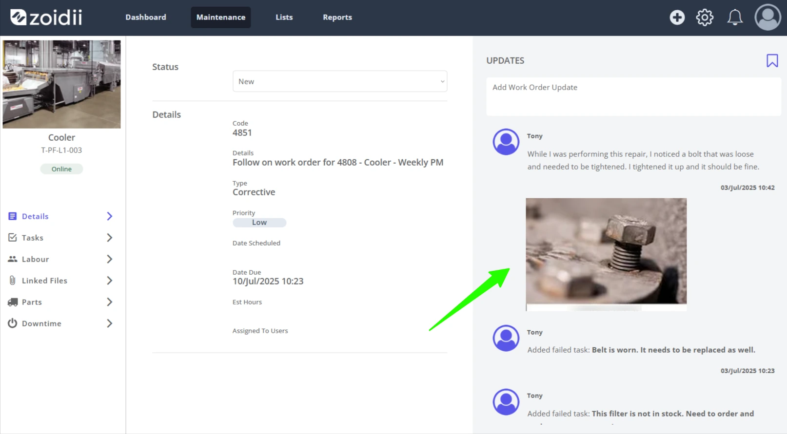Click the Cooler asset photo
Image resolution: width=787 pixels, height=434 pixels.
tap(61, 84)
